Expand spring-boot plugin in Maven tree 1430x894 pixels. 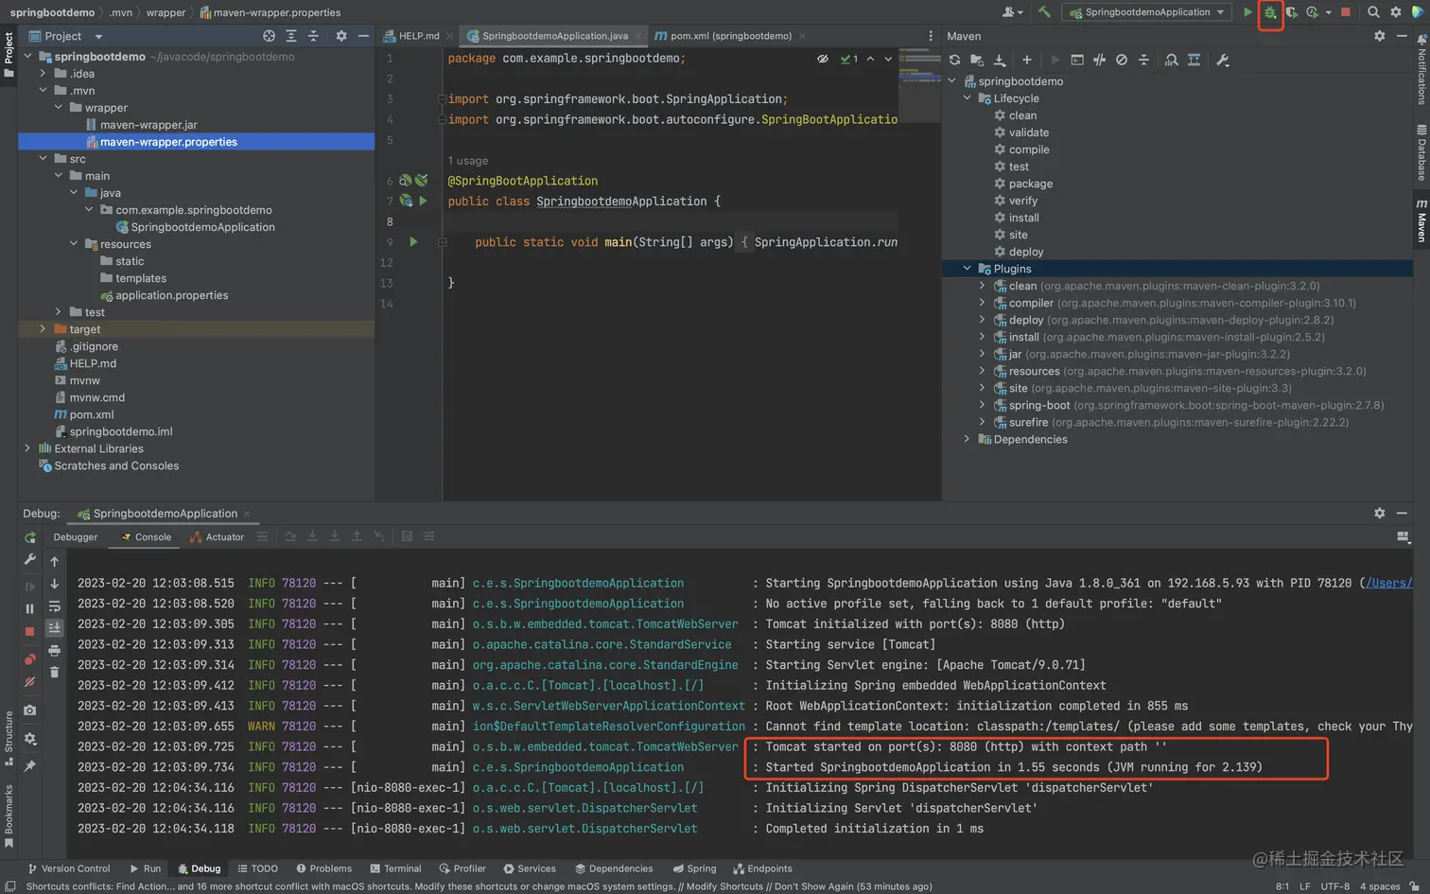tap(982, 405)
